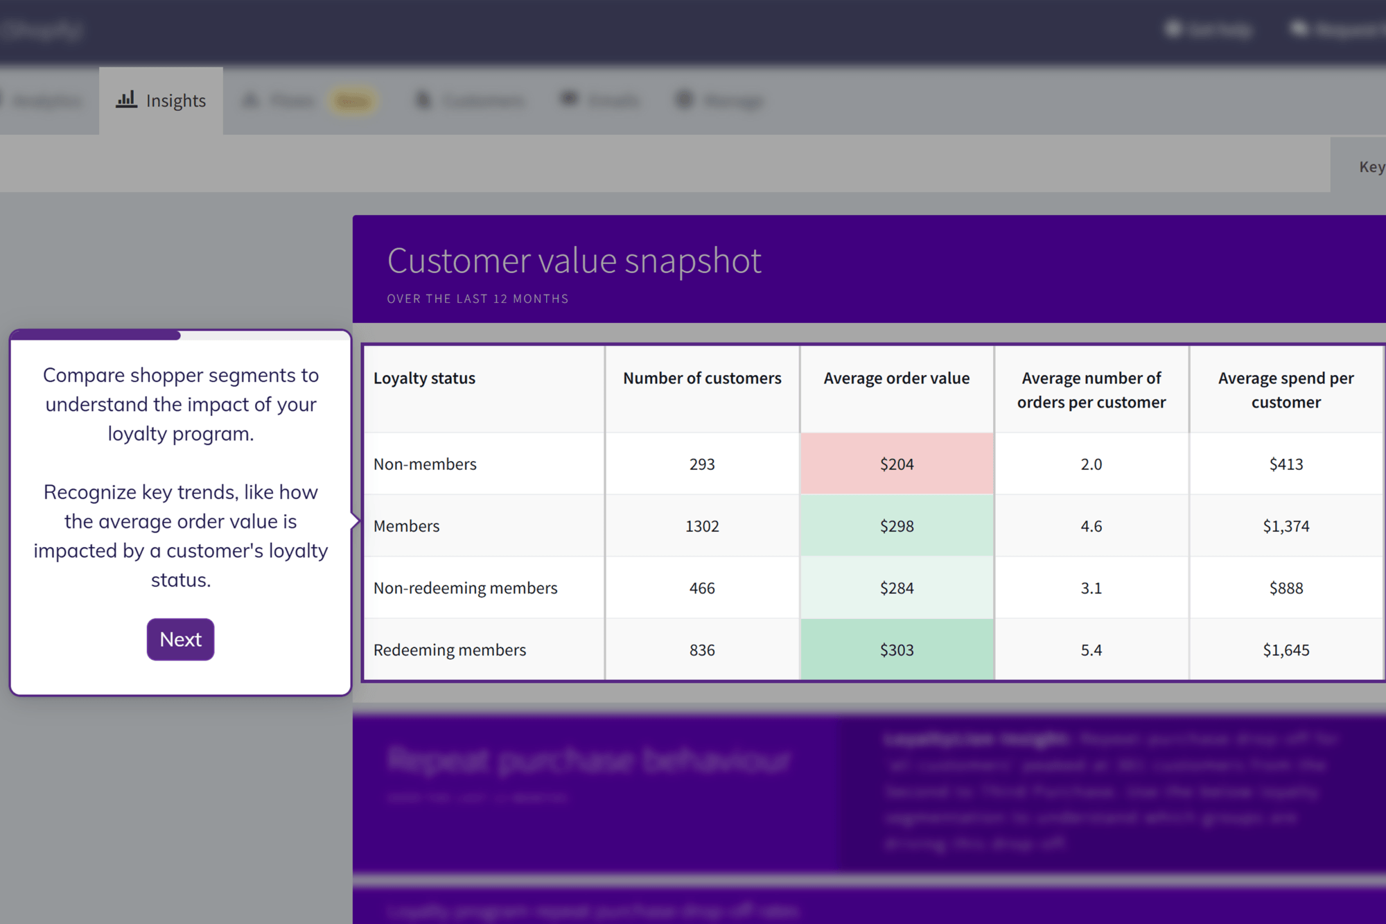Select the Redeeming members row label
This screenshot has width=1386, height=924.
450,650
